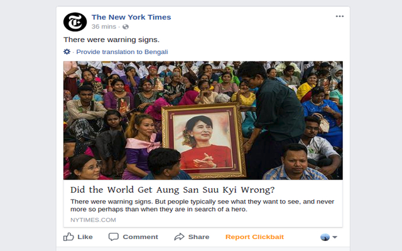Open The New York Times page link

pyautogui.click(x=131, y=17)
